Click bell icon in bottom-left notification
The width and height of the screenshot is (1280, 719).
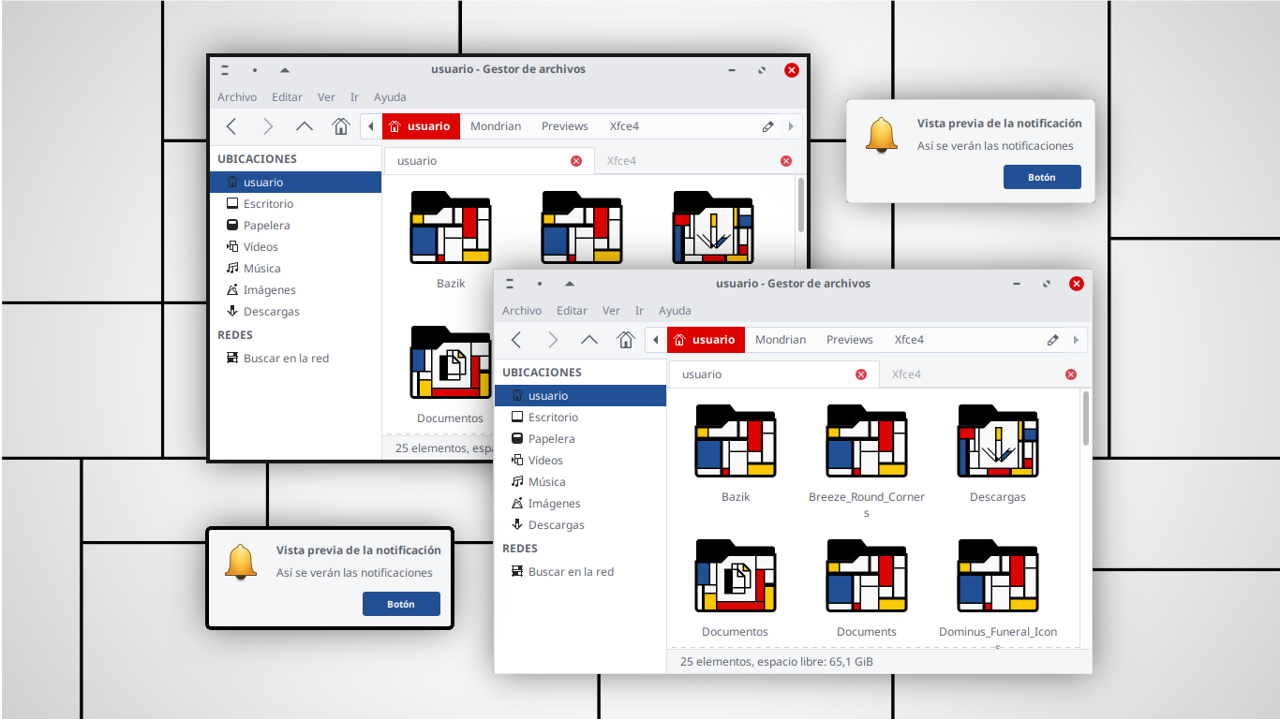(241, 562)
